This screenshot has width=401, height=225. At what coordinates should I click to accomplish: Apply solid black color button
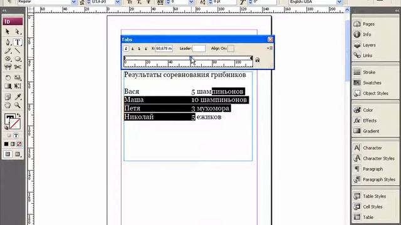pyautogui.click(x=6, y=144)
